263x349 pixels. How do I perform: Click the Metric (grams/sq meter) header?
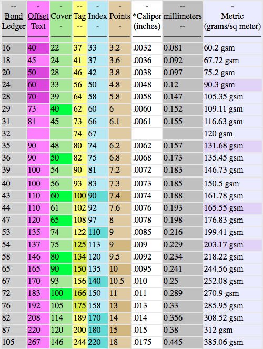pos(232,21)
